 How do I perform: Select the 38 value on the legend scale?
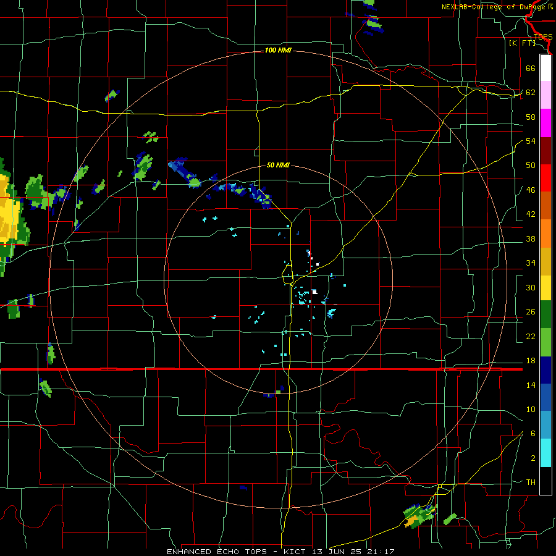pos(531,238)
